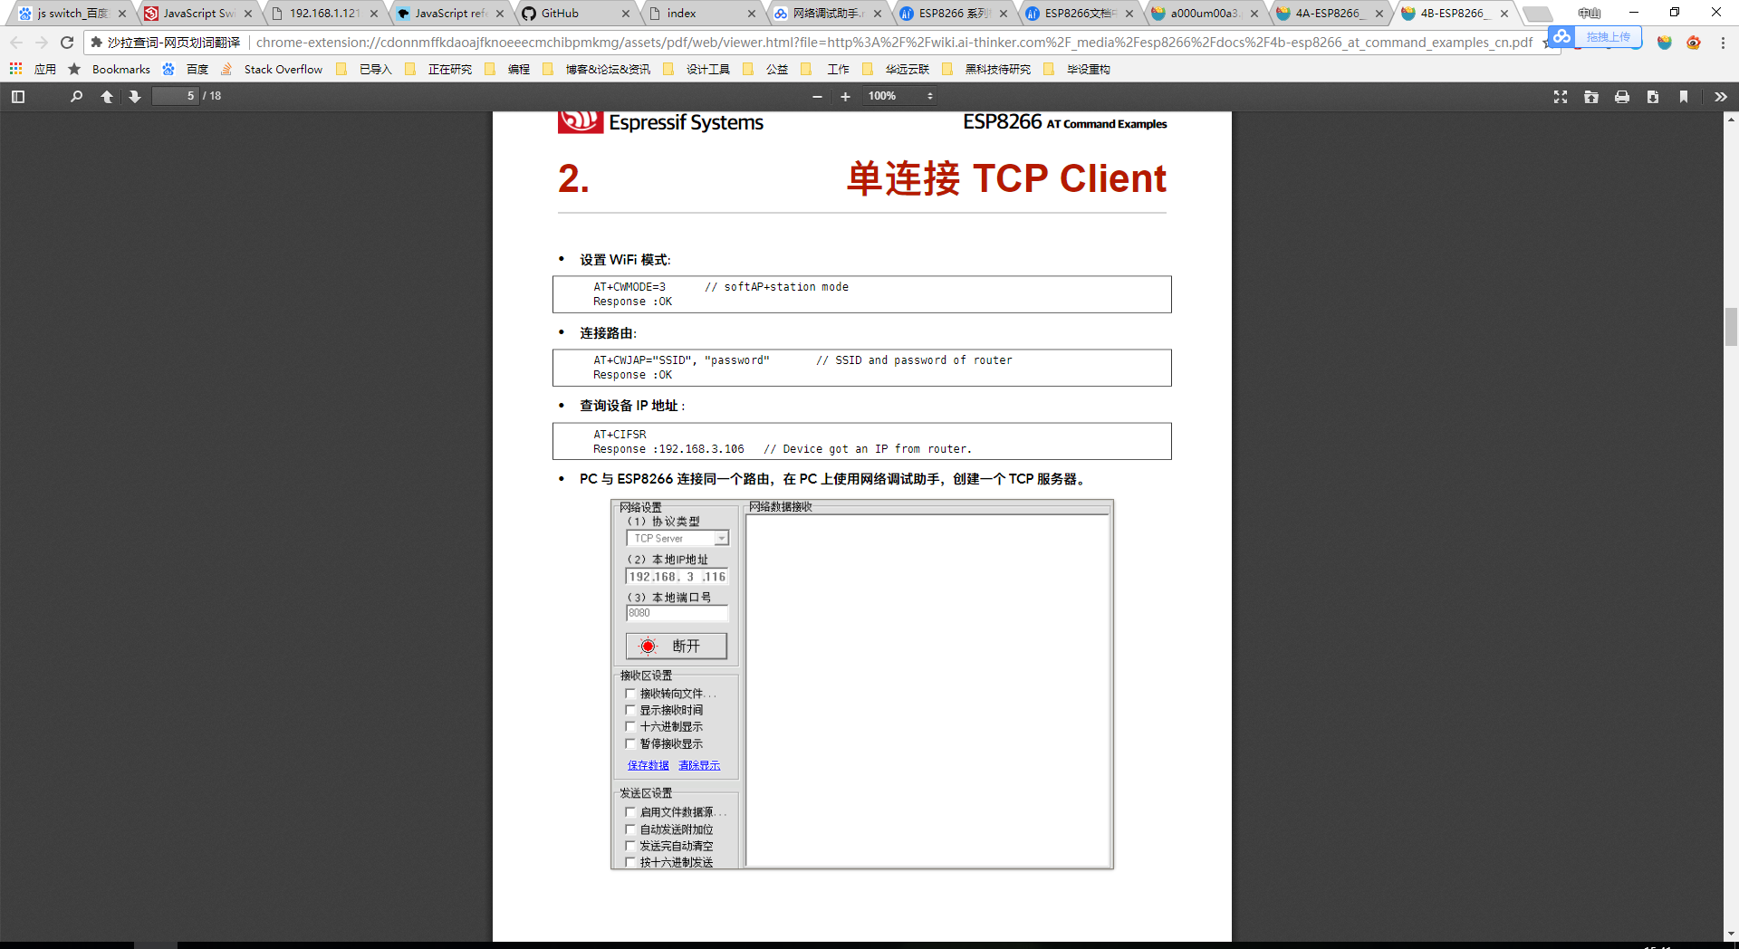This screenshot has height=949, width=1739.
Task: Check the 启用文件数据源 checkbox
Action: point(630,812)
